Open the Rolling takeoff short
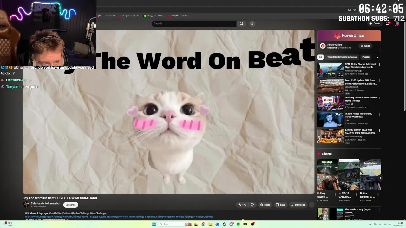 (327, 175)
